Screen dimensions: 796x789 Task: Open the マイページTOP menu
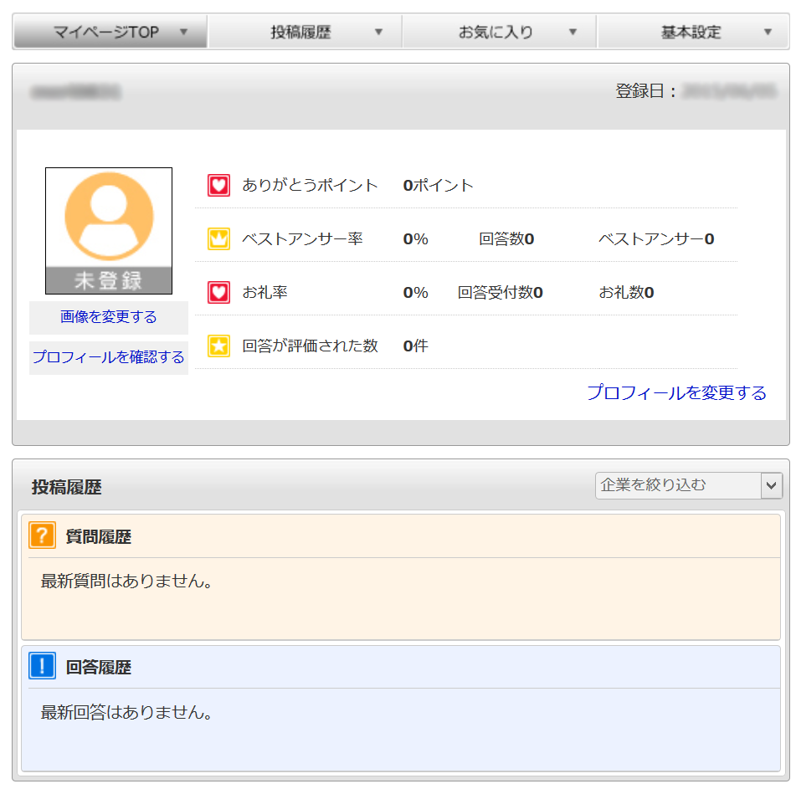click(110, 33)
